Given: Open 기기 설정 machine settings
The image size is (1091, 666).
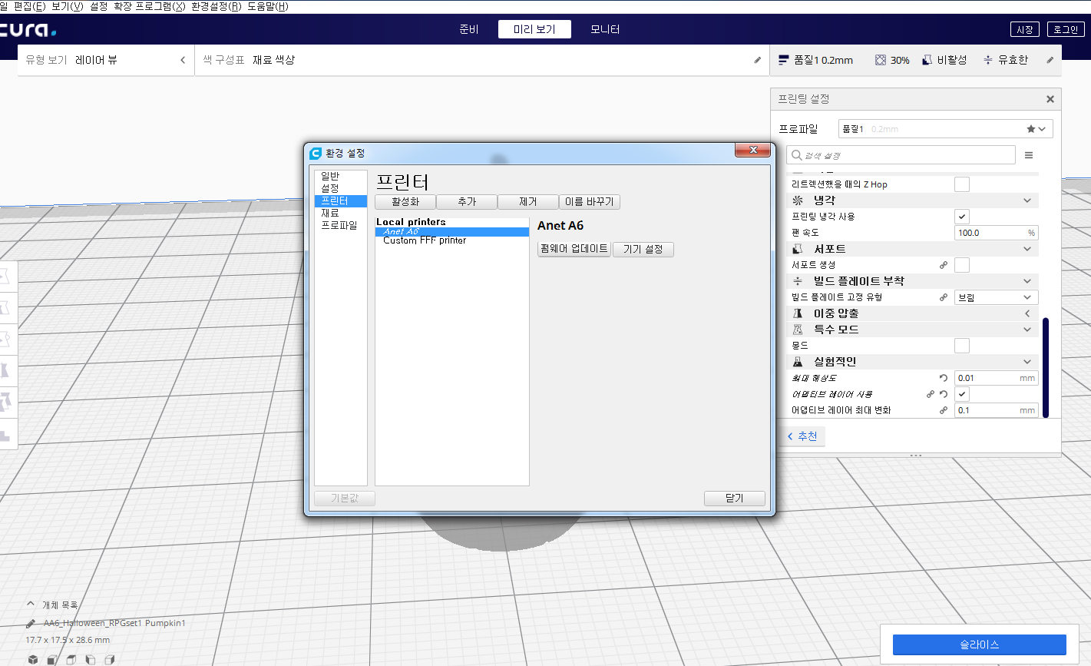Looking at the screenshot, I should 643,250.
